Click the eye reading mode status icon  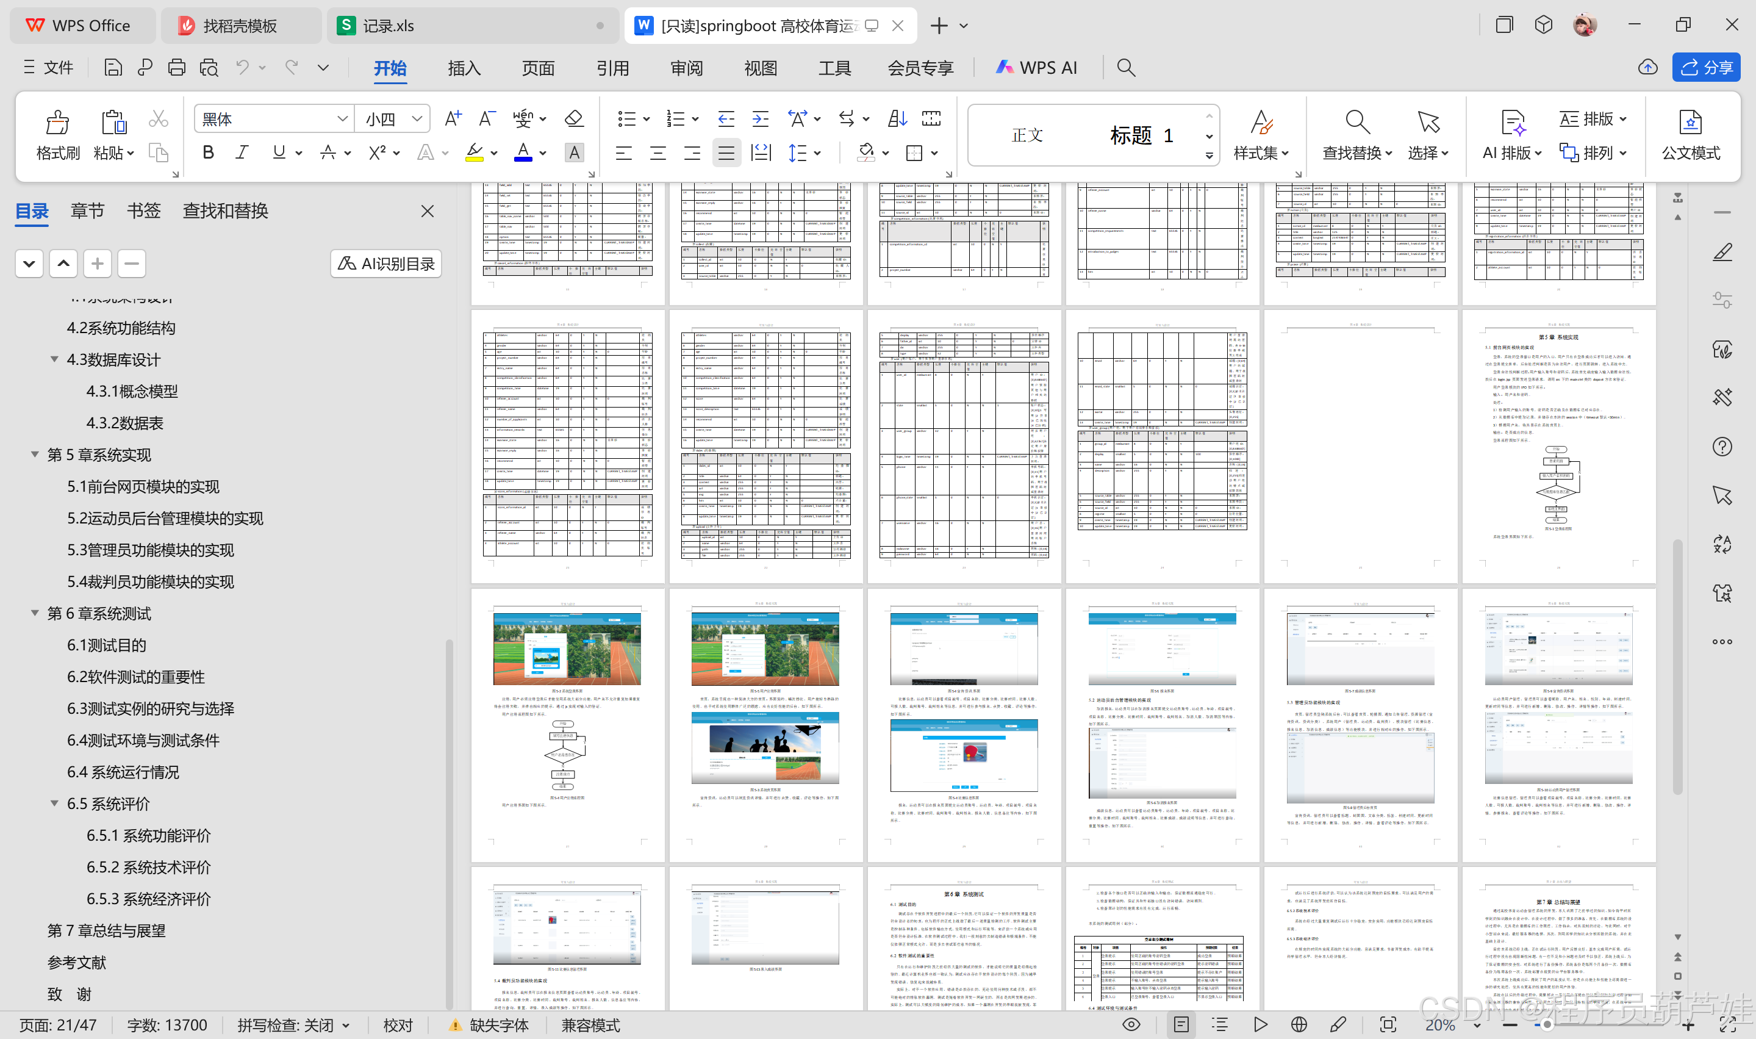click(1131, 1025)
